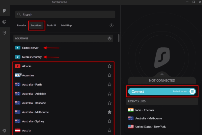Expand the connection panel chevron above Not Connected
This screenshot has height=135, width=202.
[162, 75]
